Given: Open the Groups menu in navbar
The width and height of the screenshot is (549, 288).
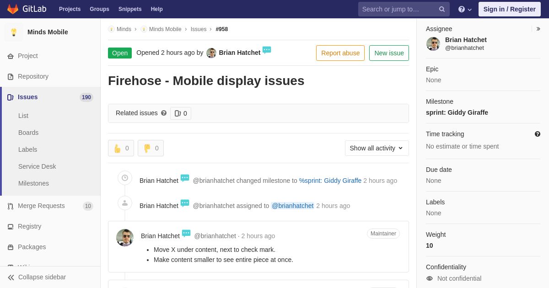Looking at the screenshot, I should coord(99,9).
